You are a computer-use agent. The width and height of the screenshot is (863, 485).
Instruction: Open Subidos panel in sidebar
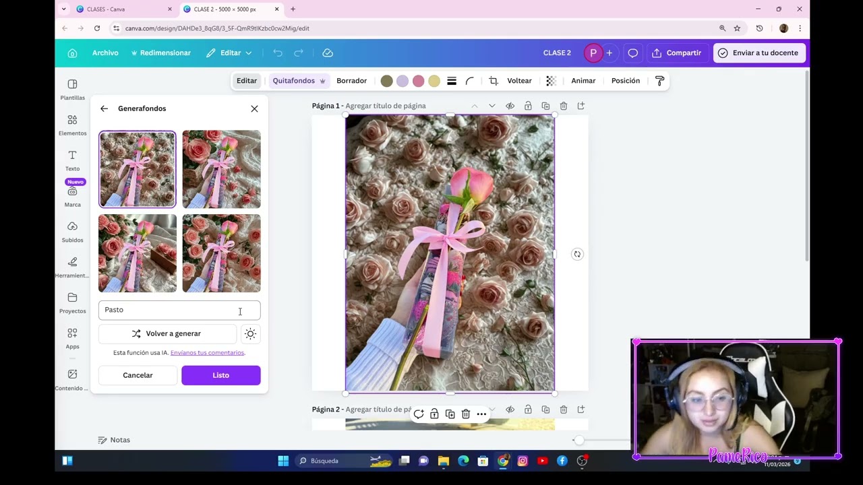pos(72,232)
